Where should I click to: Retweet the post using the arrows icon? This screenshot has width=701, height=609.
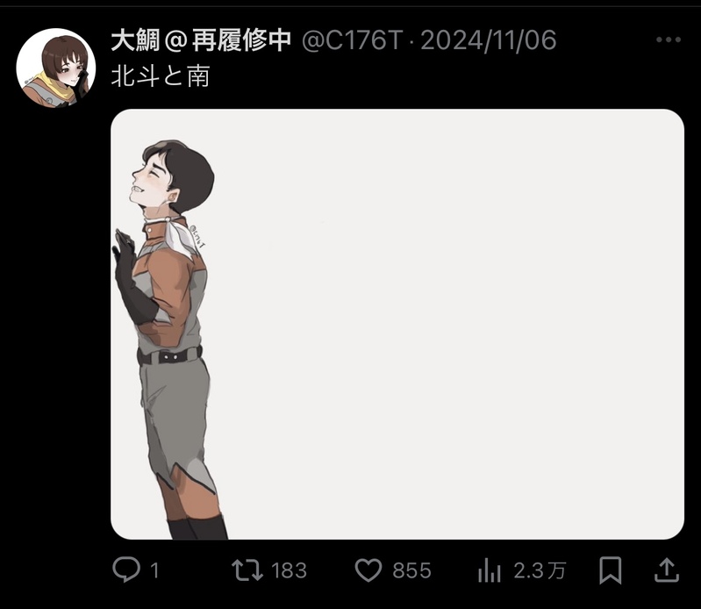[x=247, y=570]
